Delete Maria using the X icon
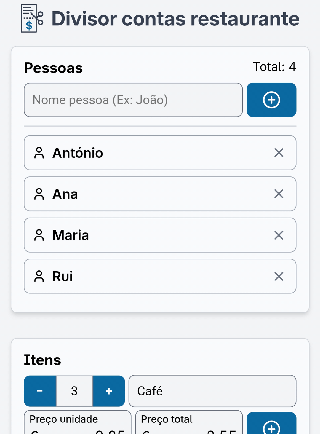The height and width of the screenshot is (434, 320). coord(279,235)
